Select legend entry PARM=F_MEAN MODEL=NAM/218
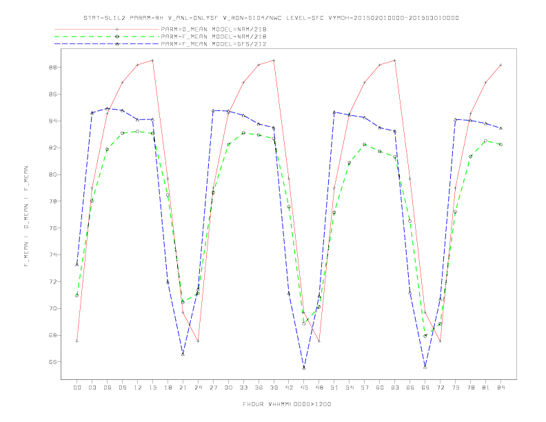Viewport: 546px width, 422px height. click(x=214, y=37)
